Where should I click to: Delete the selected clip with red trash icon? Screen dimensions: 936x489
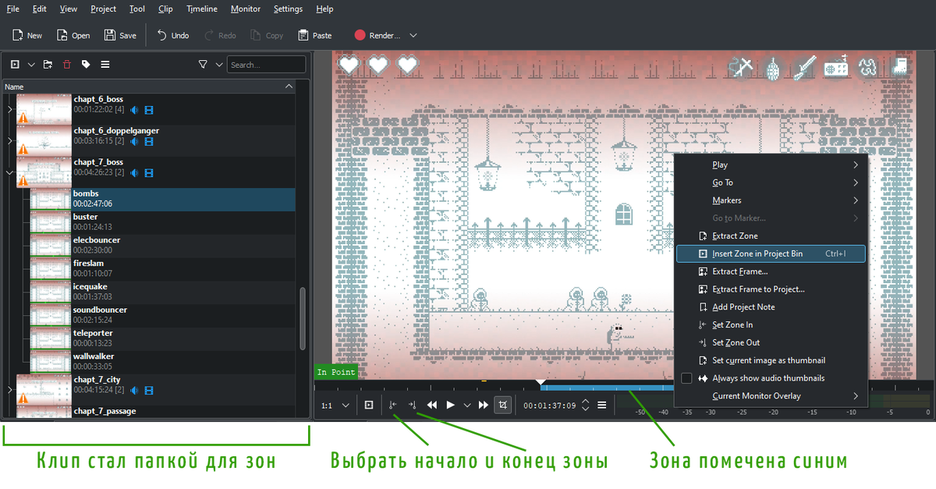[67, 65]
